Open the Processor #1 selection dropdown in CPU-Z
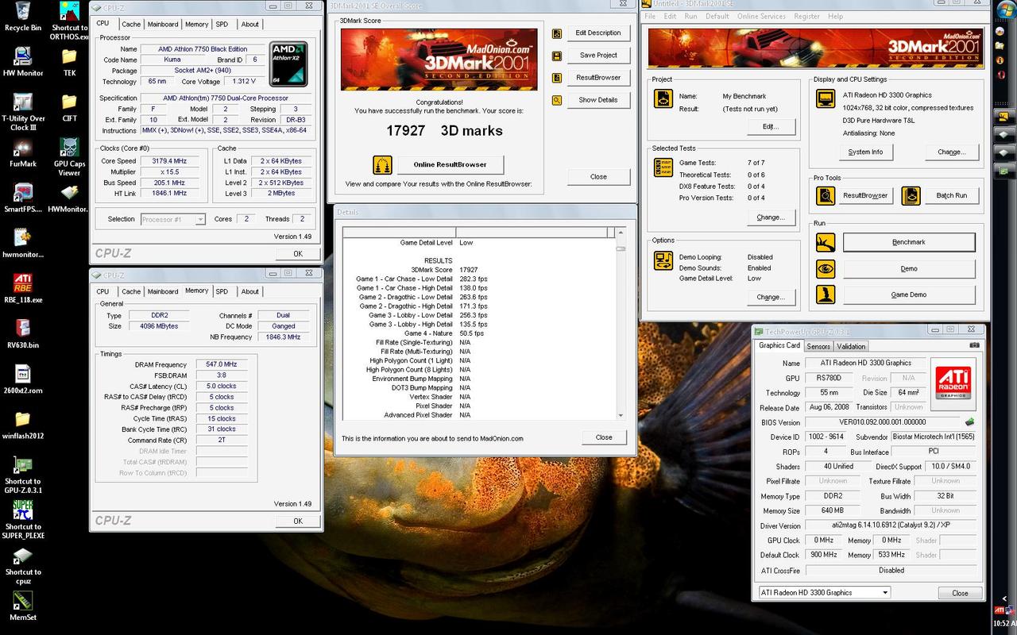The width and height of the screenshot is (1017, 635). [x=173, y=219]
